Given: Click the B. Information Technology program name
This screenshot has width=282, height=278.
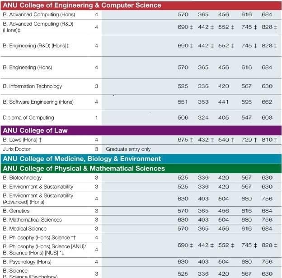Looking at the screenshot, I should (32, 86).
